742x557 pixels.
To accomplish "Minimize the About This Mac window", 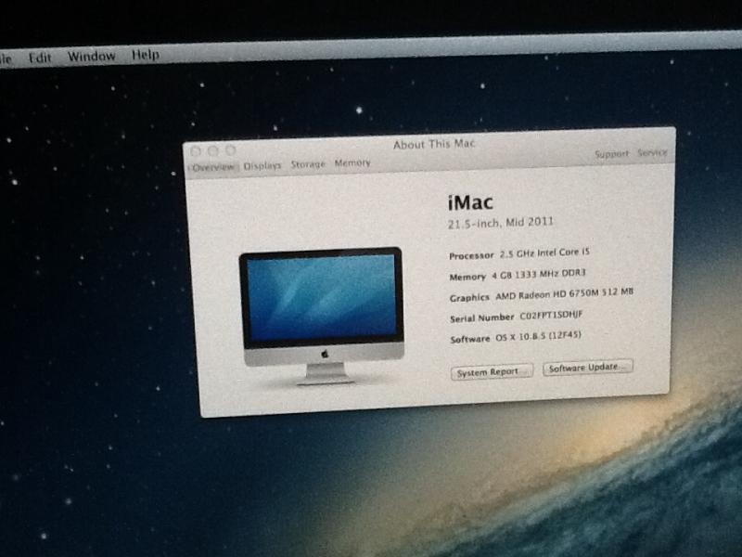I will click(x=213, y=151).
